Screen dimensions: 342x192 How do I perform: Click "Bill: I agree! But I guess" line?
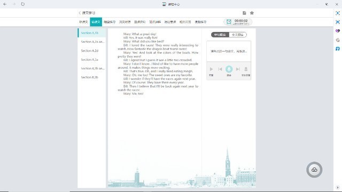[x=158, y=60]
